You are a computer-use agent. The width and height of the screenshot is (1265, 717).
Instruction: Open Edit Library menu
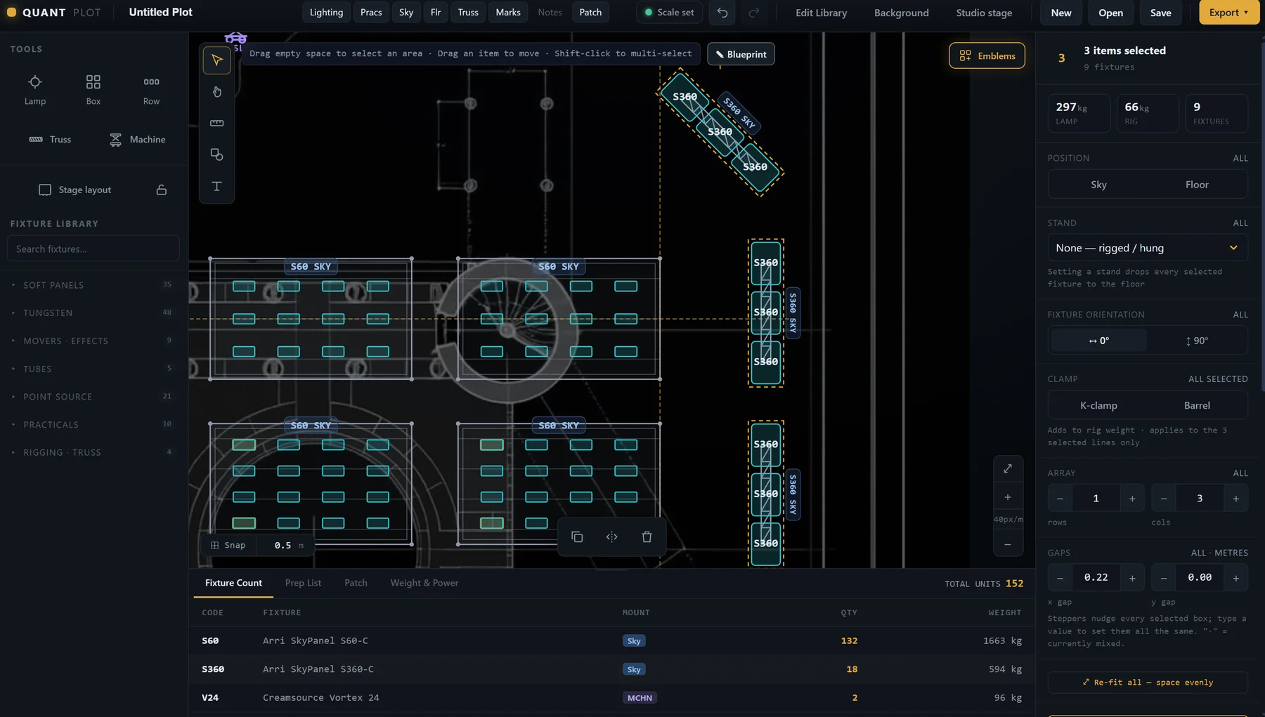pos(821,13)
